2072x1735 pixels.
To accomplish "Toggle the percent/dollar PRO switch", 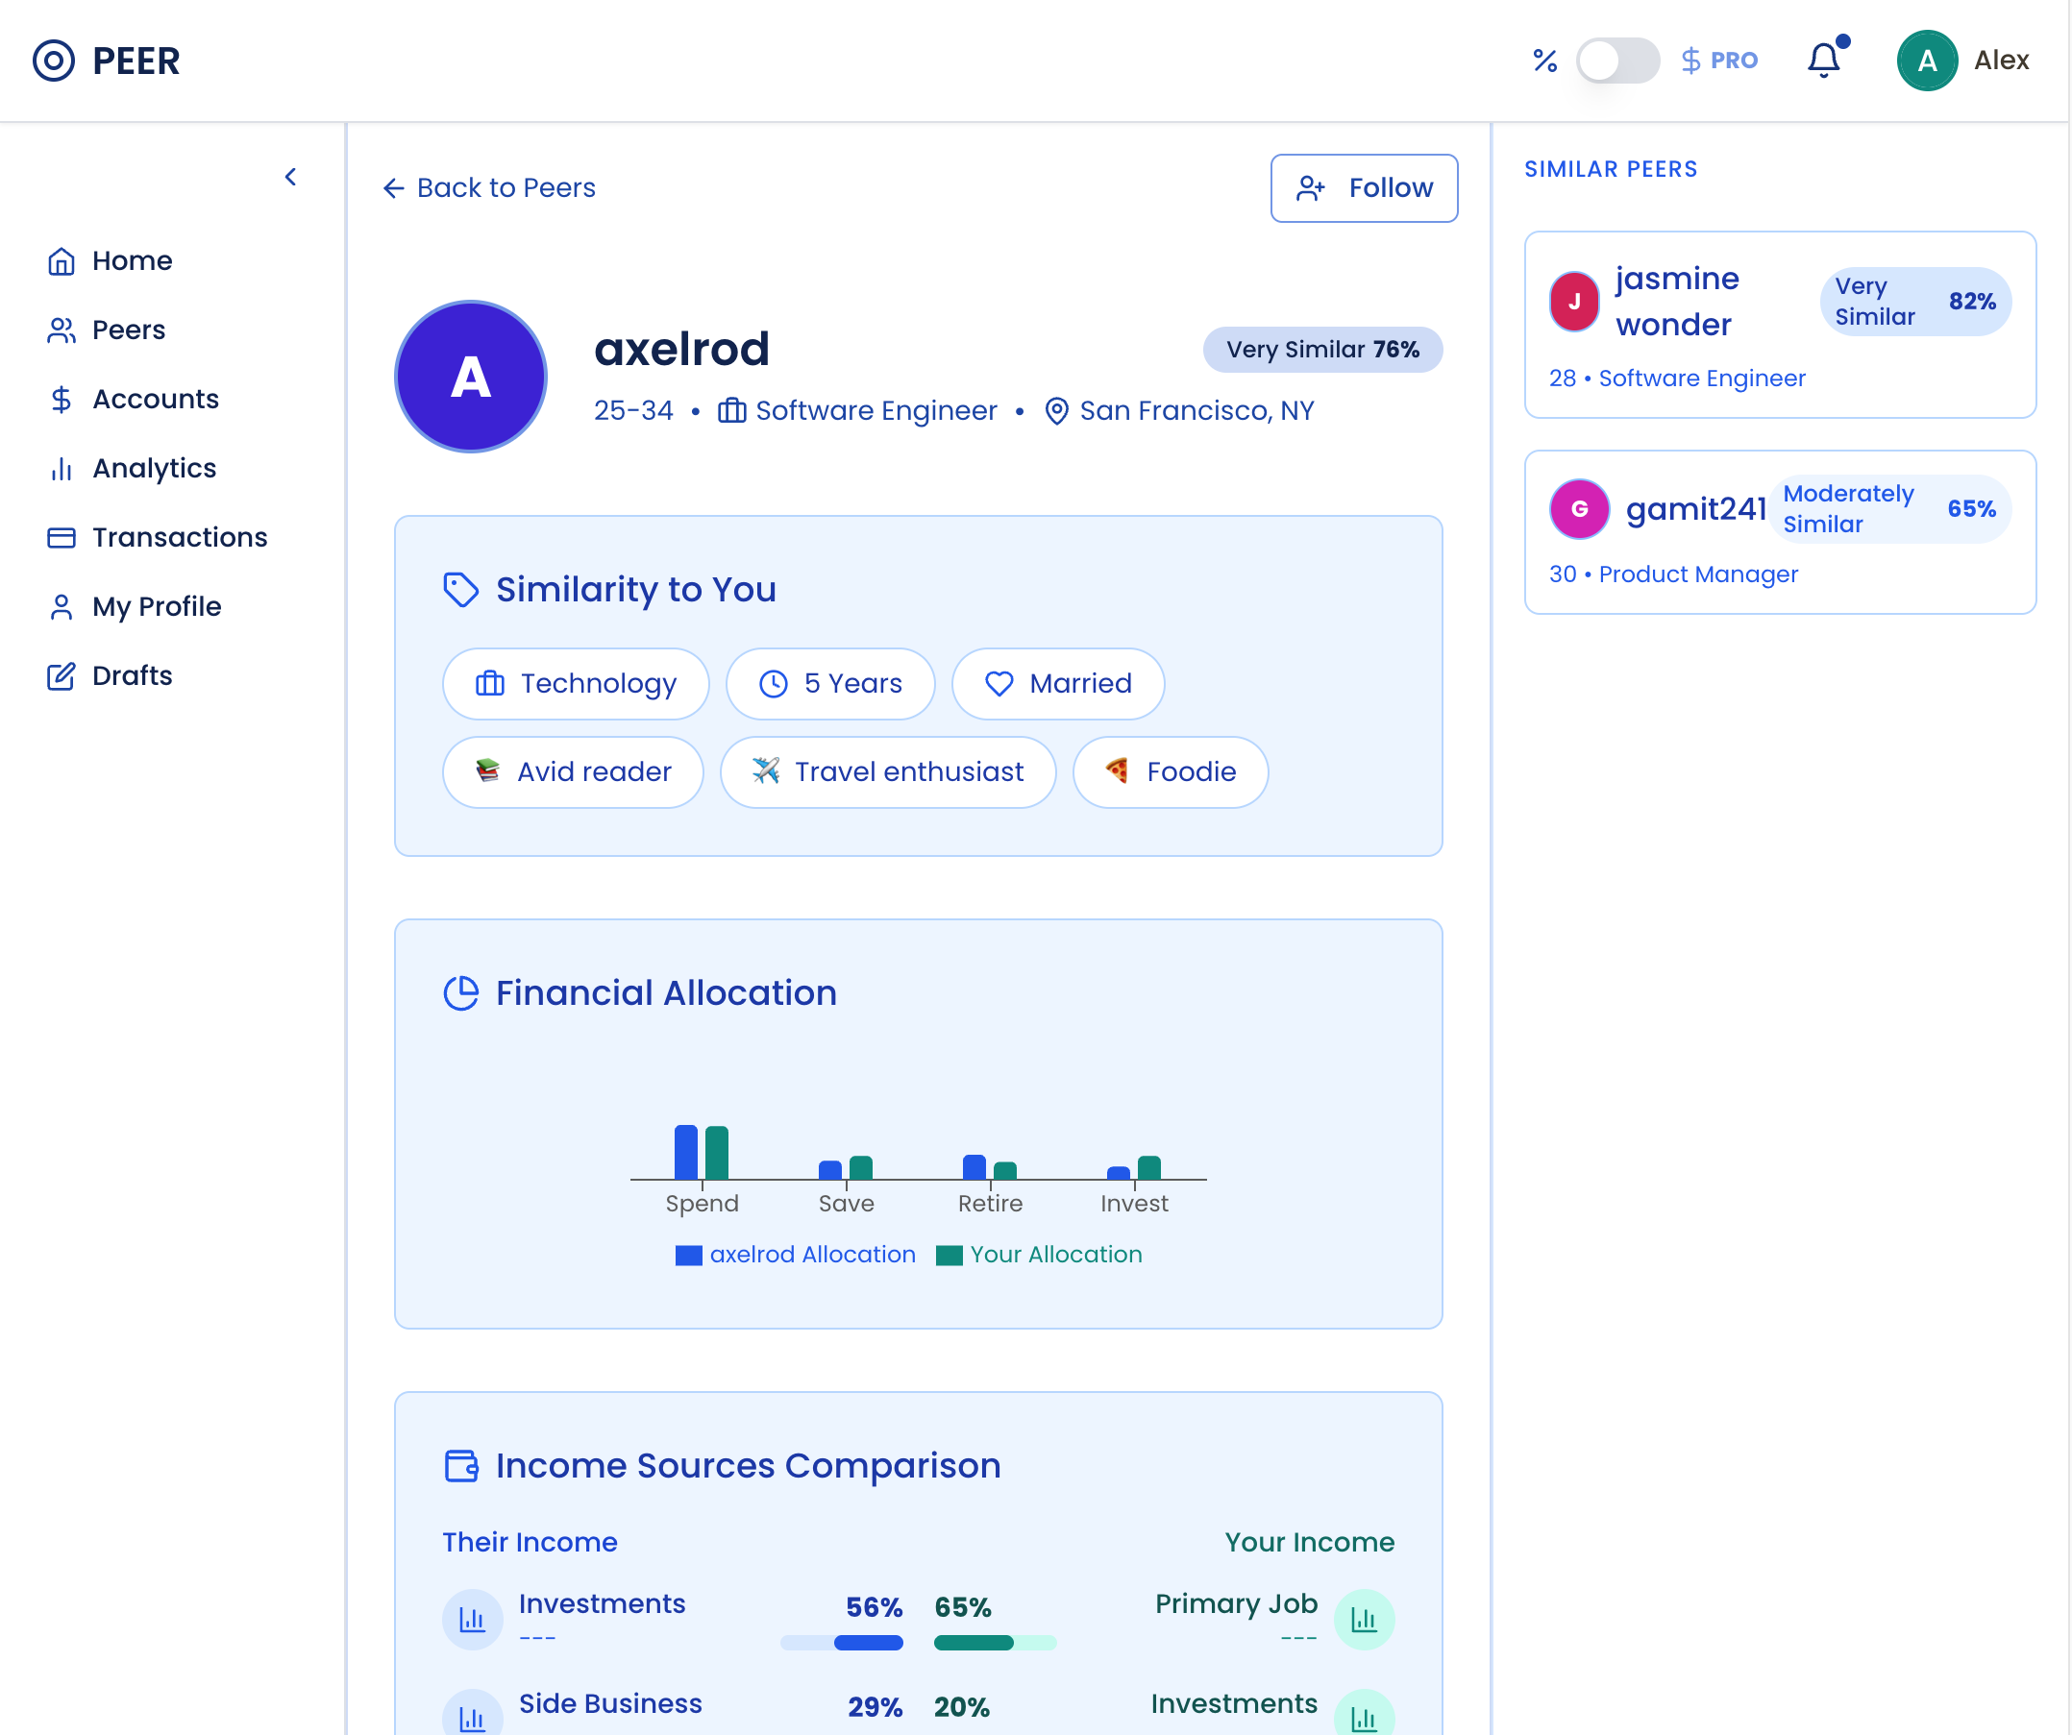I will (x=1616, y=61).
